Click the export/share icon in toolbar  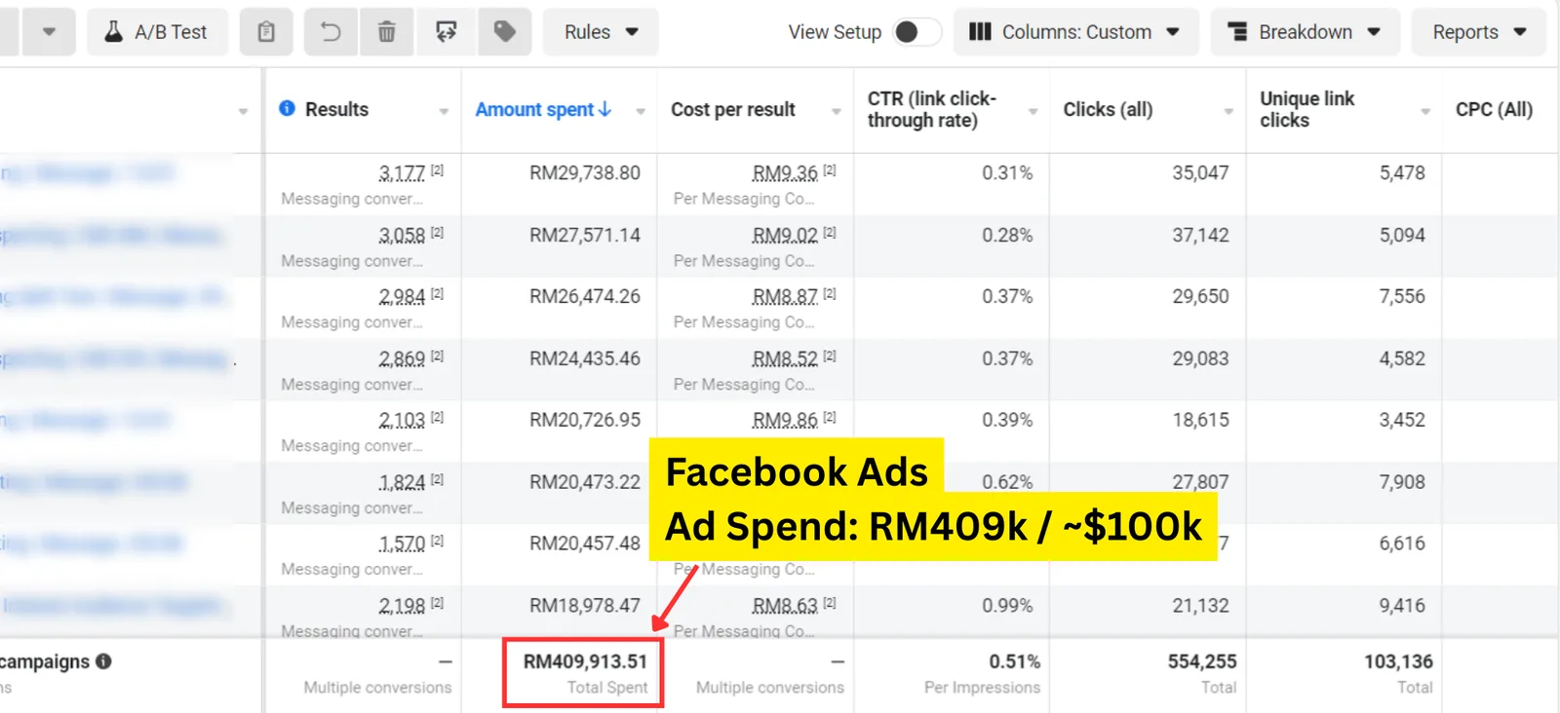coord(447,32)
